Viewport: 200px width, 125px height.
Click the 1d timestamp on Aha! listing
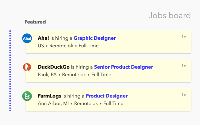184,37
